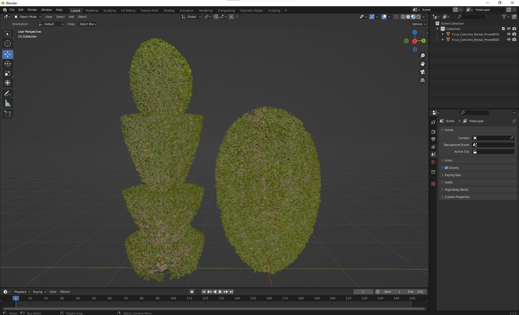Switch to orthographic grid view icon

(x=422, y=80)
